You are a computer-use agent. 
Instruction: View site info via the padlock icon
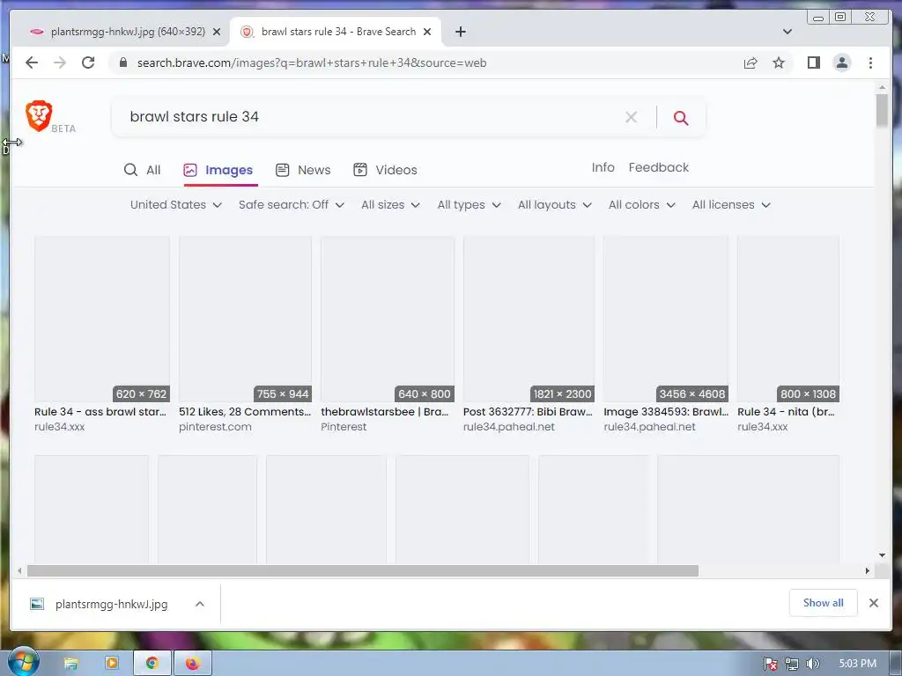[x=122, y=62]
